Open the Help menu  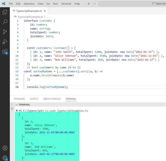77,4
